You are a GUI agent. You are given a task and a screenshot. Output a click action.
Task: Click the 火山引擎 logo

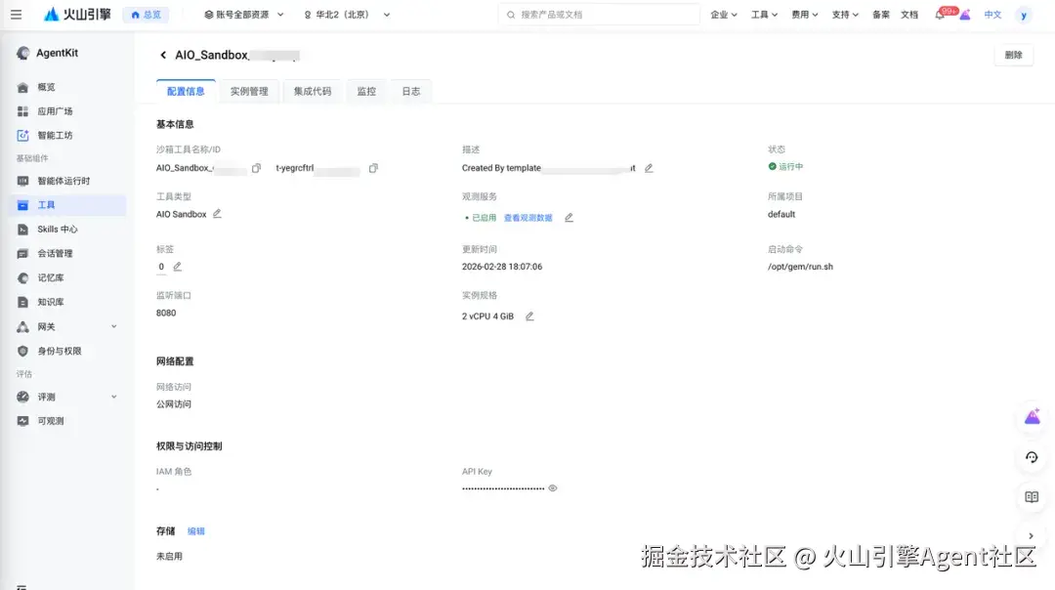click(x=77, y=14)
